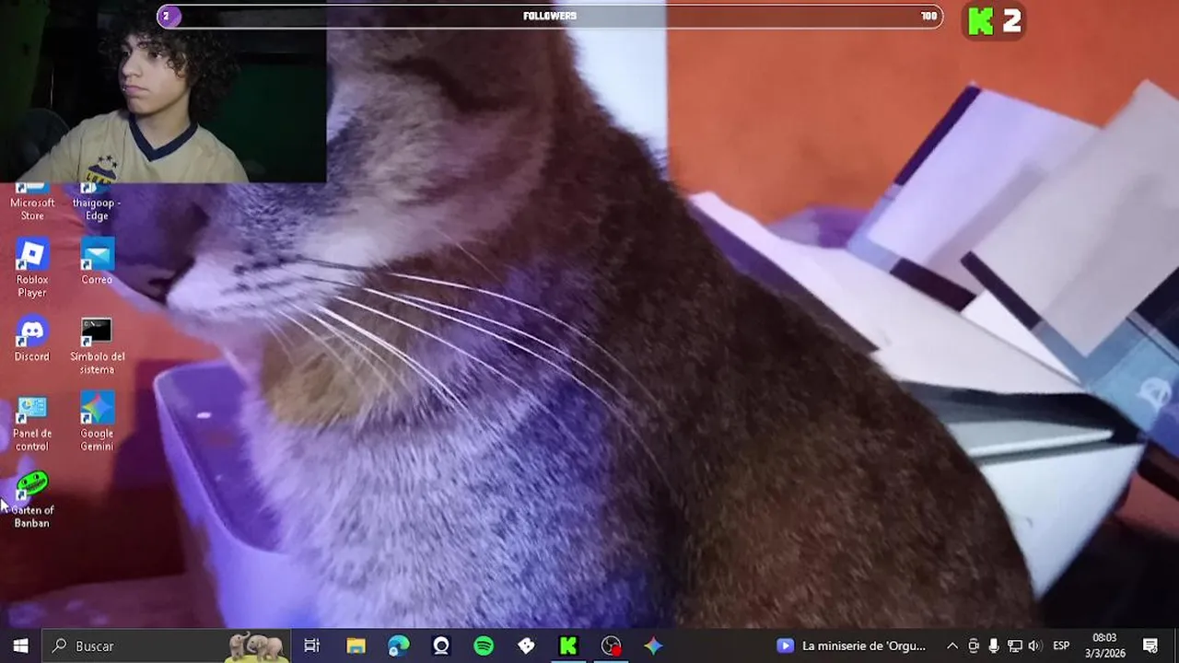Image resolution: width=1179 pixels, height=663 pixels.
Task: Select the Panel de control icon
Action: tap(32, 423)
